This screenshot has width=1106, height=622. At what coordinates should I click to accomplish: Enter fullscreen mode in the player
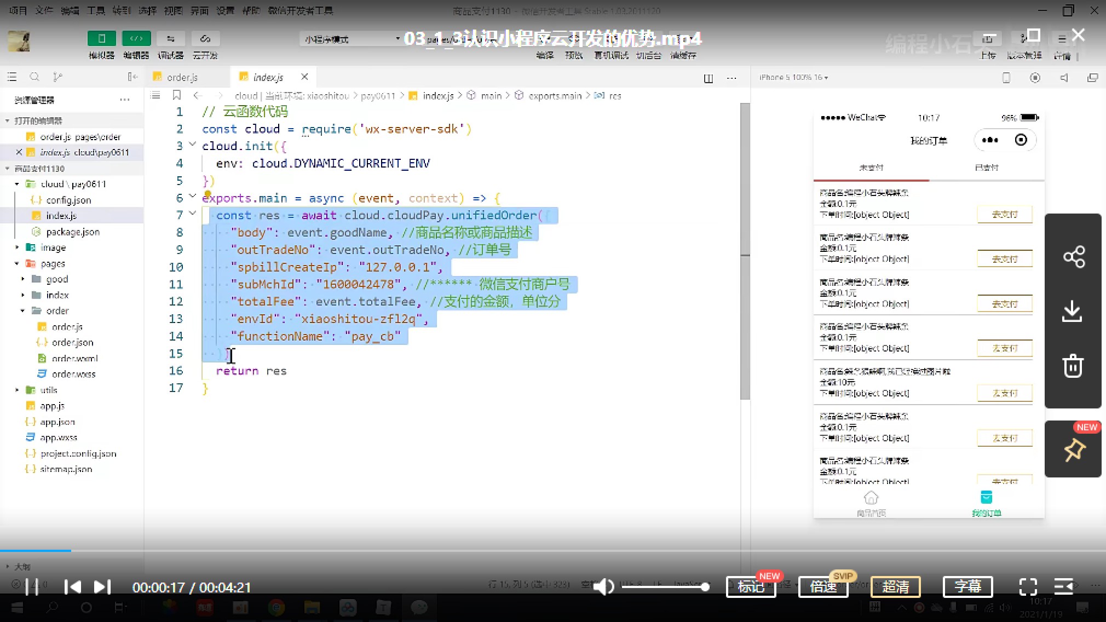1028,587
